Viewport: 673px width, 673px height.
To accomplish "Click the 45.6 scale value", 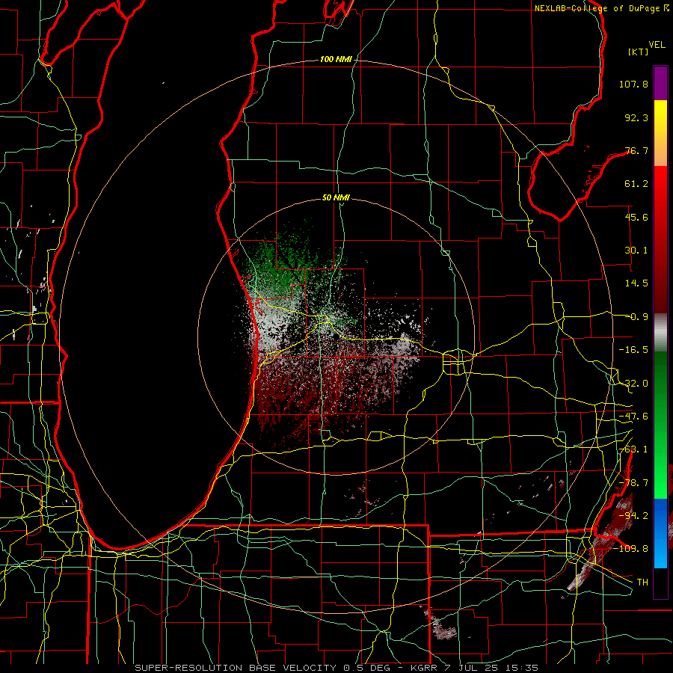I will [636, 217].
